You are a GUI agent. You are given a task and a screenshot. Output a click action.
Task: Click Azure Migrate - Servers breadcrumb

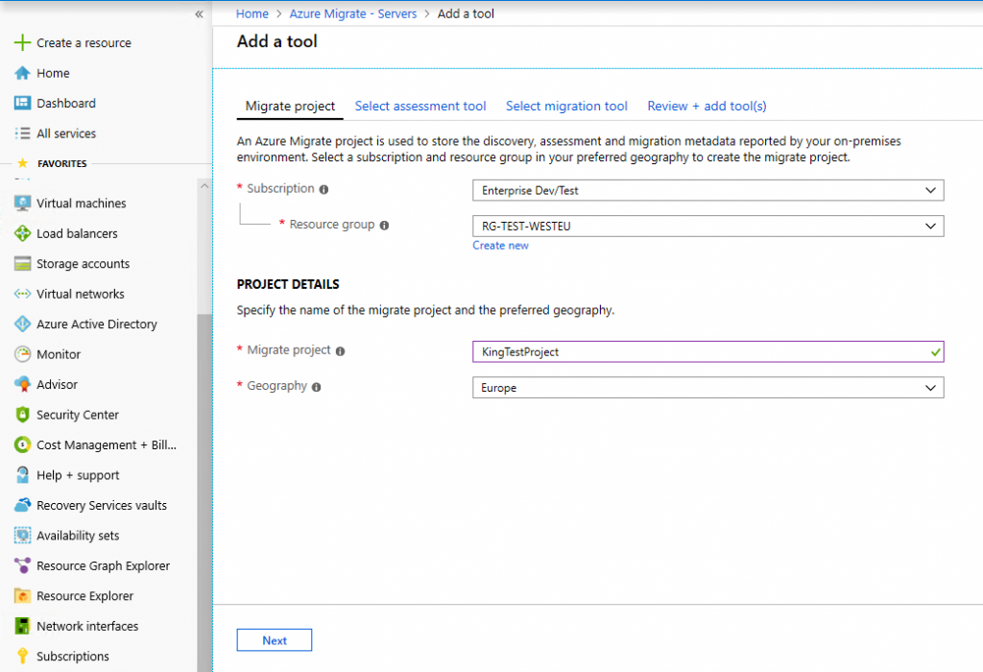pos(353,13)
